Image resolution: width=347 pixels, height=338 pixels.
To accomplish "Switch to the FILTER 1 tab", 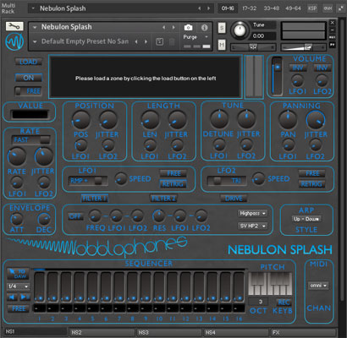I will tap(94, 199).
